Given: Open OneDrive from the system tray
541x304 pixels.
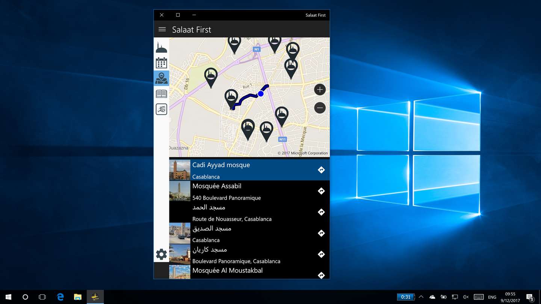Looking at the screenshot, I should point(432,297).
